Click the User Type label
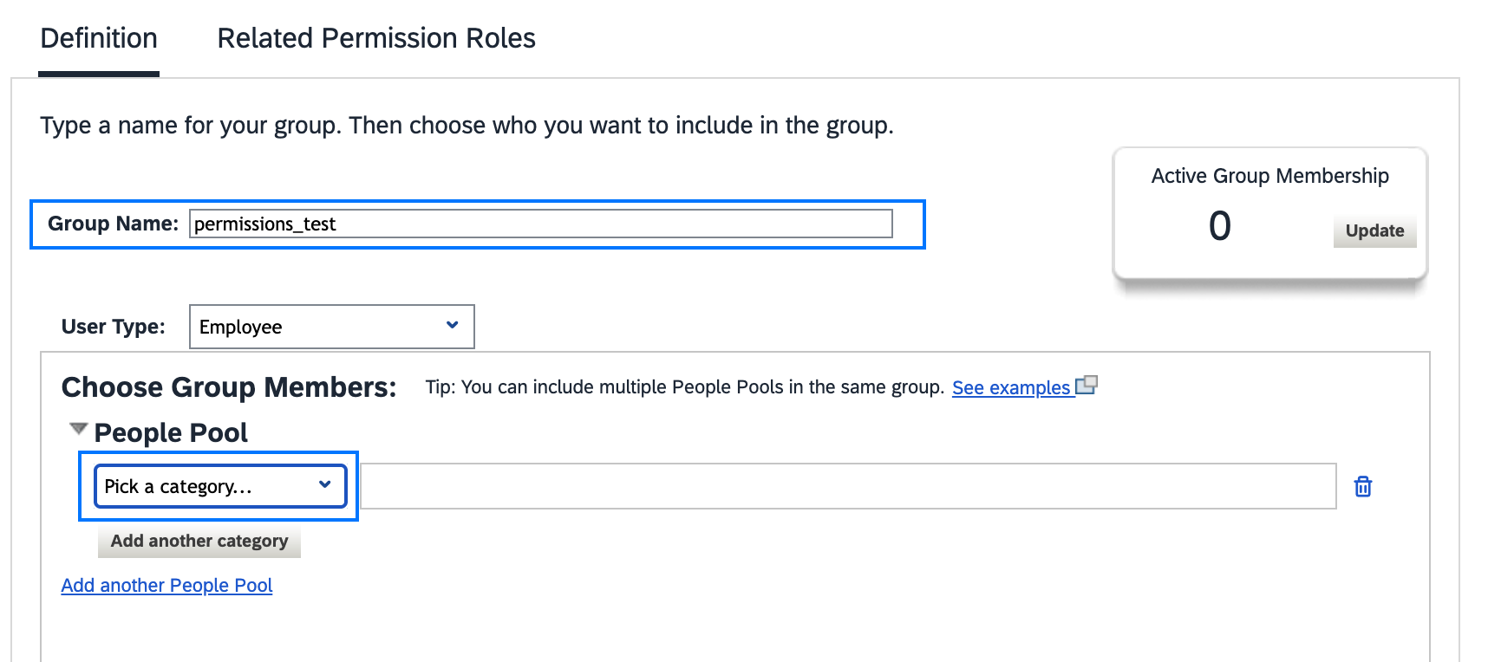Image resolution: width=1488 pixels, height=662 pixels. coord(113,327)
